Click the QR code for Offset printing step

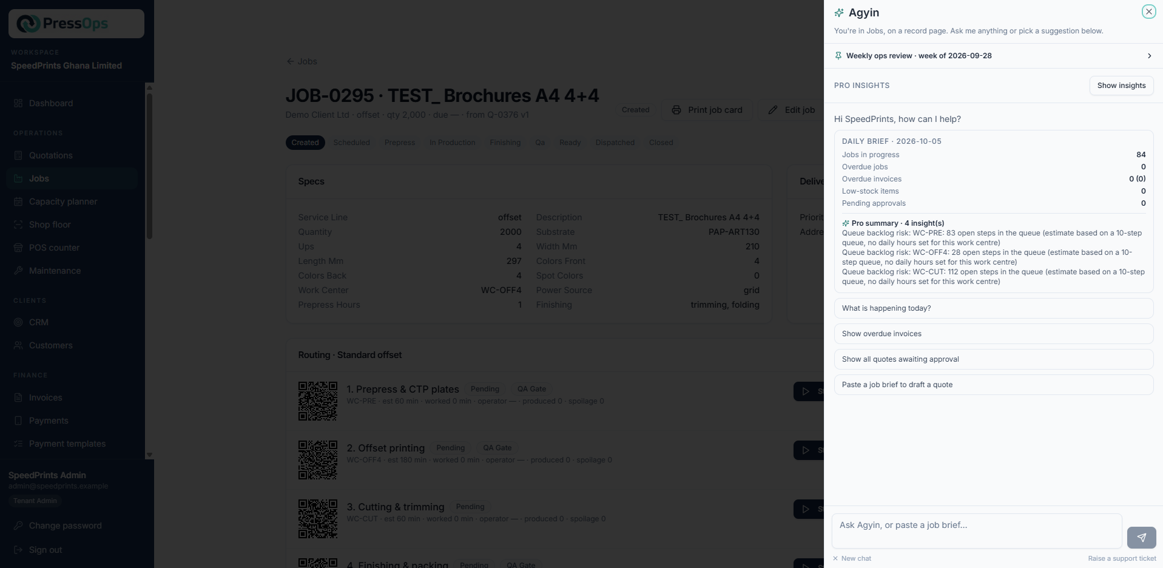point(318,460)
